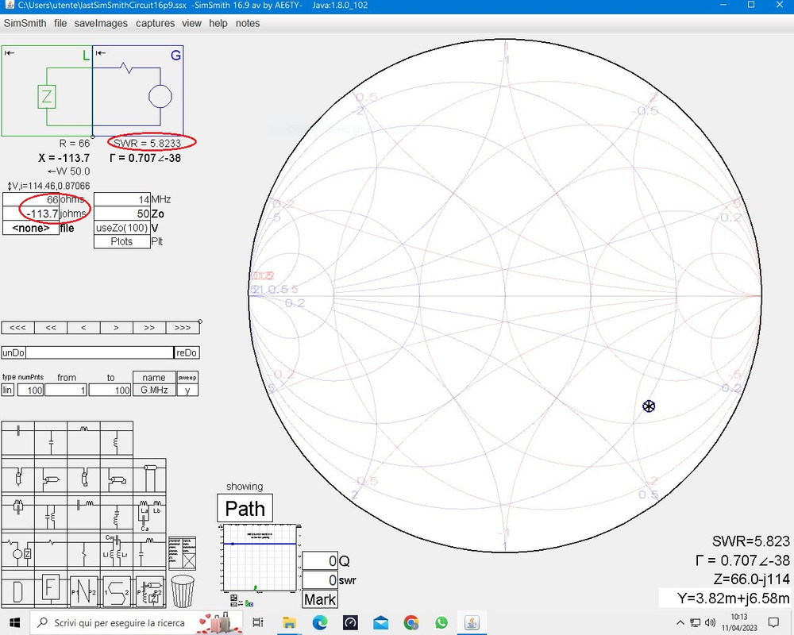Click the small handle above >>> button
The width and height of the screenshot is (794, 635).
tap(200, 321)
